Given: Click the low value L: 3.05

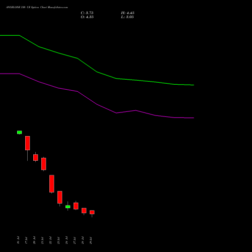Looking at the screenshot, I should coord(128,17).
